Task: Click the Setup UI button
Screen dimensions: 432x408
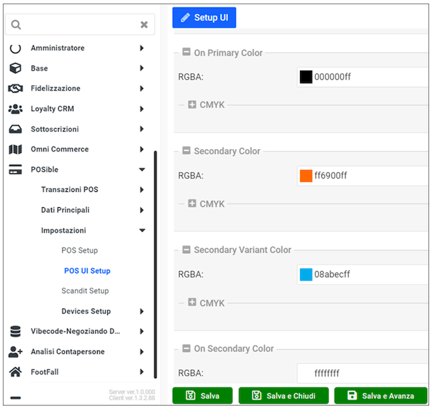Action: tap(204, 18)
